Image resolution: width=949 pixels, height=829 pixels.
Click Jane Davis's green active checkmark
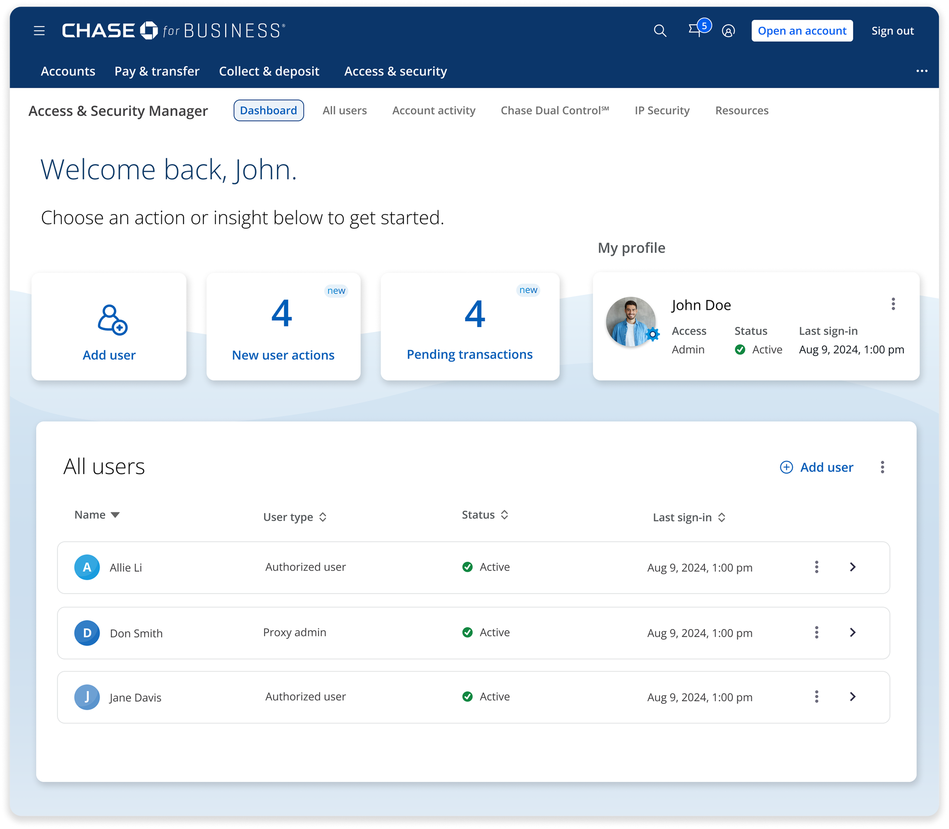pyautogui.click(x=468, y=697)
